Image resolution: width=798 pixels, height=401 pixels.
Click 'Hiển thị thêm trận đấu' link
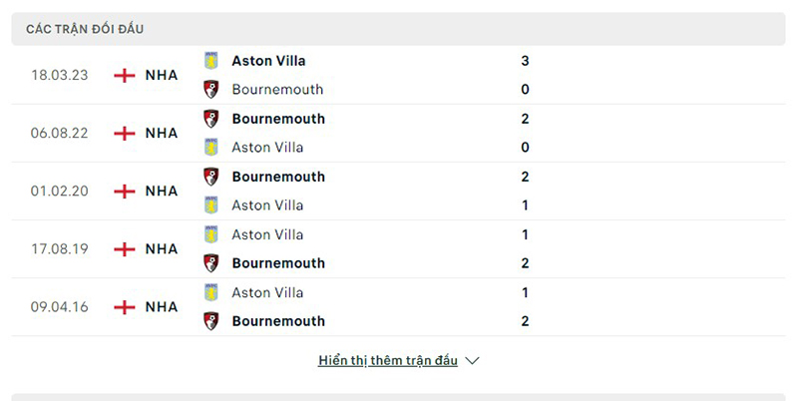388,360
